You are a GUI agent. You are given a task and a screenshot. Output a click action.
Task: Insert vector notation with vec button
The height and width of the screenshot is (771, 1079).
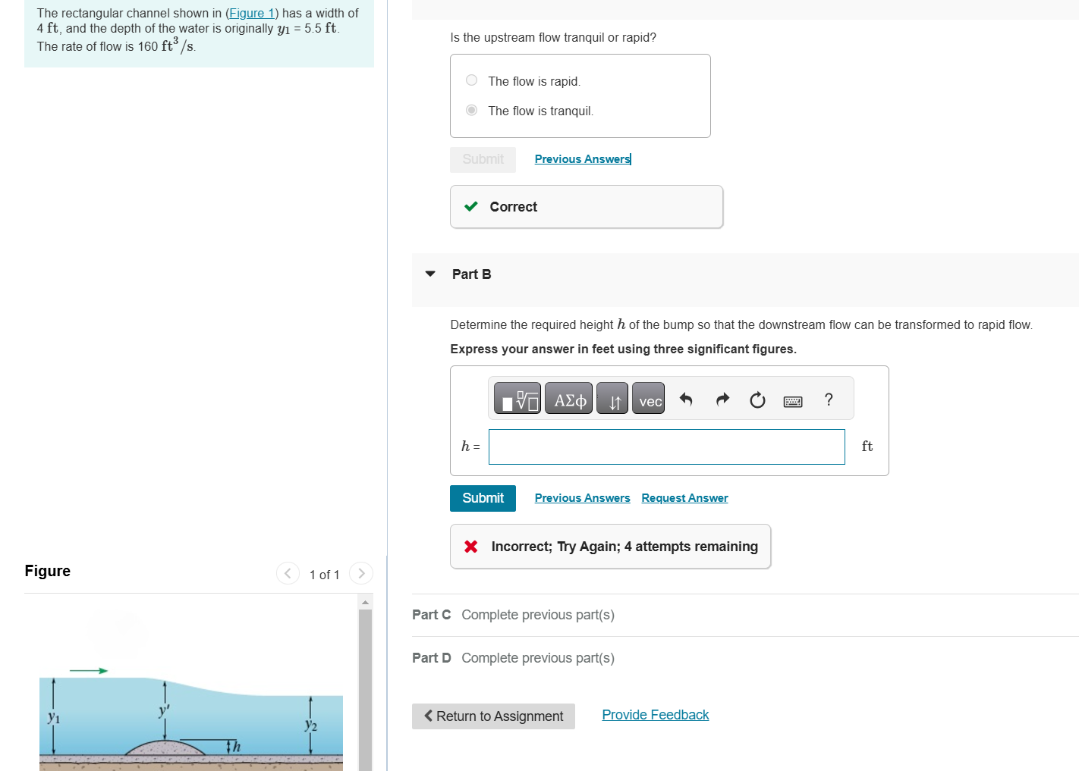pos(649,399)
